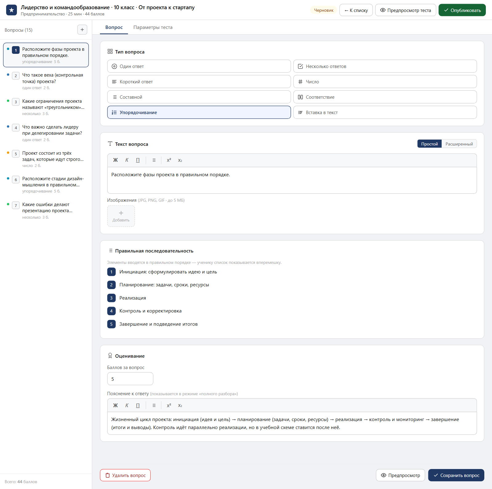
Task: Open the 'Параметры теста' tab
Action: [x=153, y=27]
